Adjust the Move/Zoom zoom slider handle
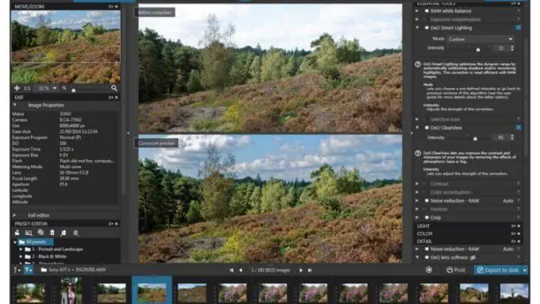Image resolution: width=540 pixels, height=304 pixels. tap(73, 90)
